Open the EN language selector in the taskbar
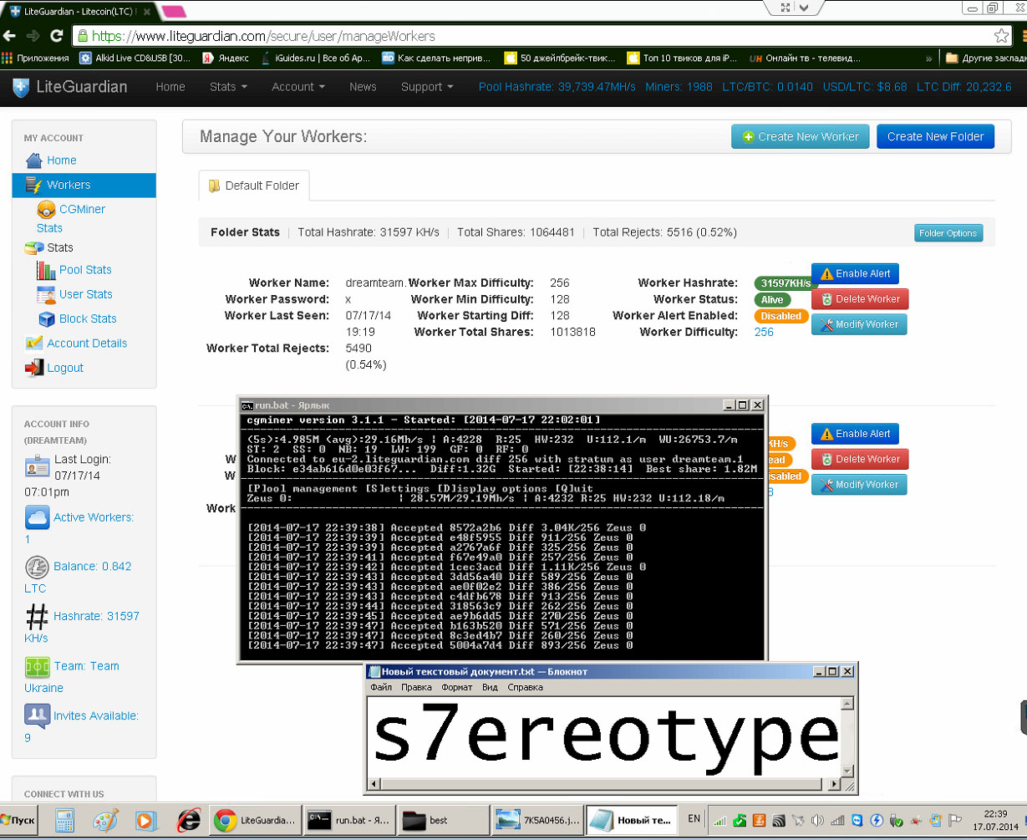 (694, 821)
